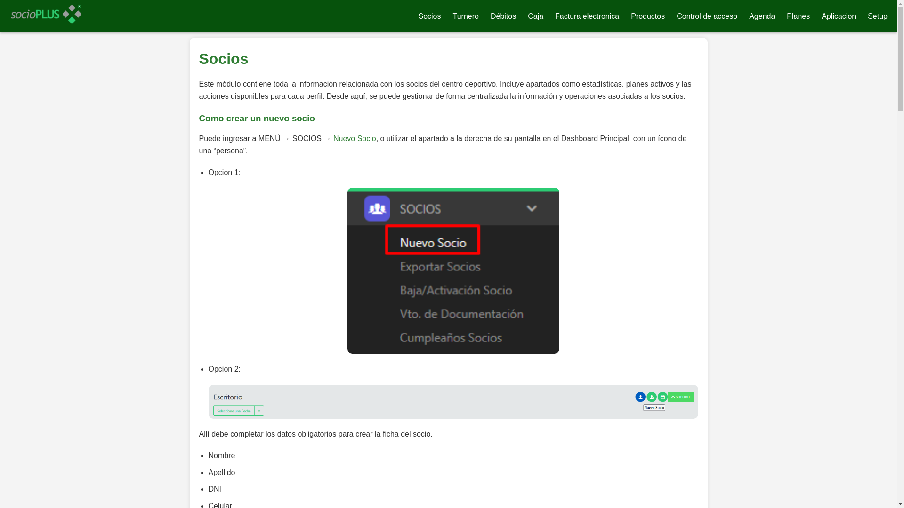This screenshot has height=508, width=904.
Task: Open the Productos section
Action: point(648,16)
